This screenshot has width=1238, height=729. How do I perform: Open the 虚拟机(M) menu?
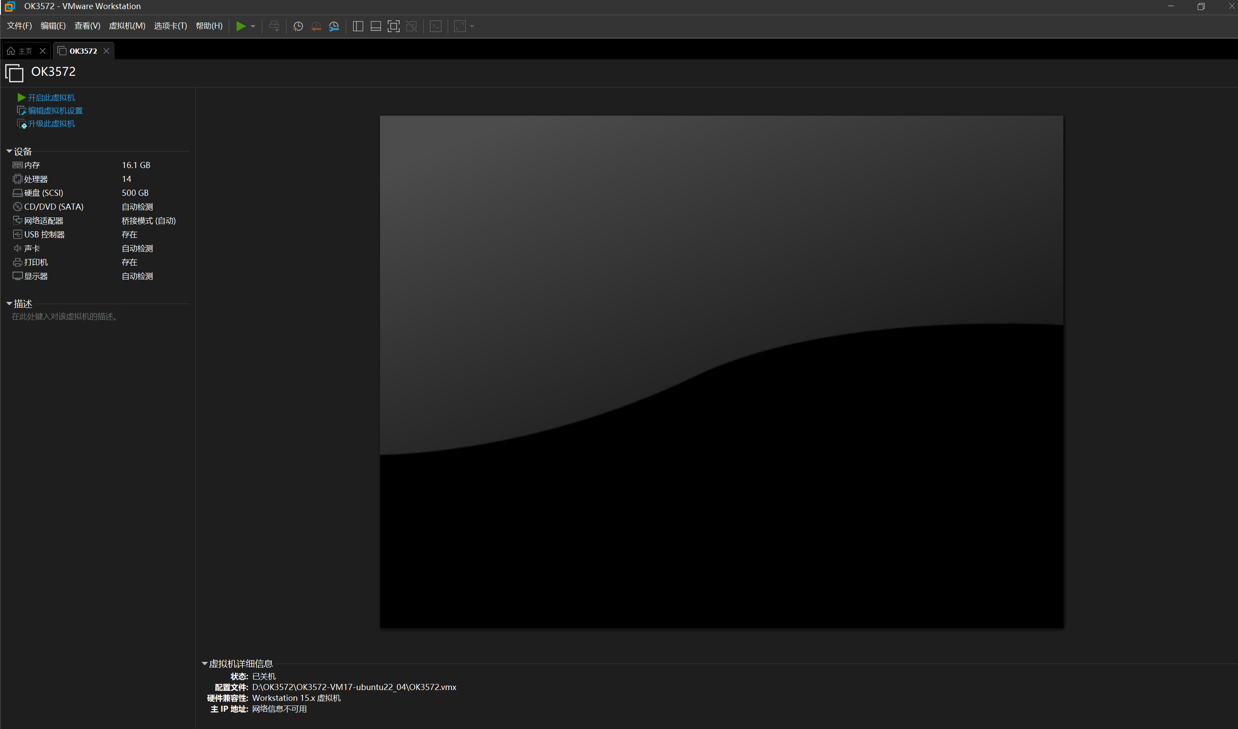tap(127, 26)
